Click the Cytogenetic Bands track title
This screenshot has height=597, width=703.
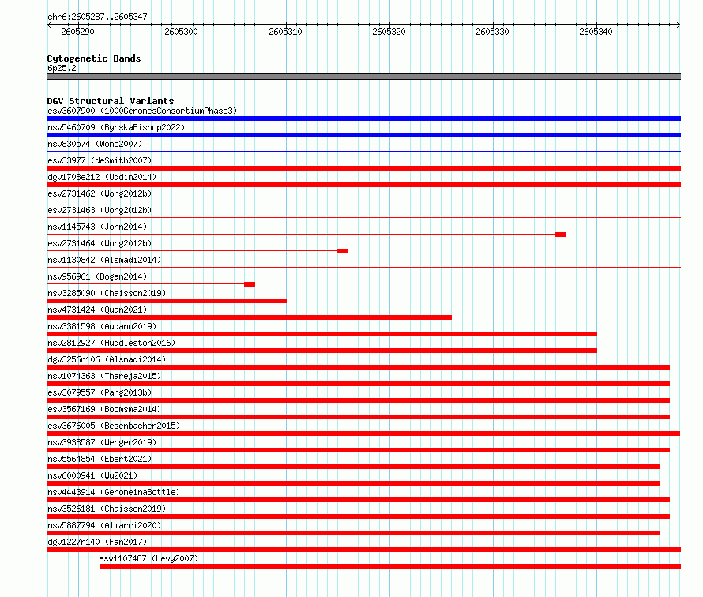[x=94, y=58]
